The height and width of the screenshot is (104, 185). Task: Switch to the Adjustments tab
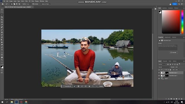168,37
